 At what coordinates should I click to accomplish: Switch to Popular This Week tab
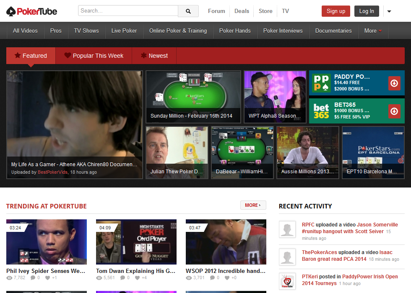pos(94,56)
